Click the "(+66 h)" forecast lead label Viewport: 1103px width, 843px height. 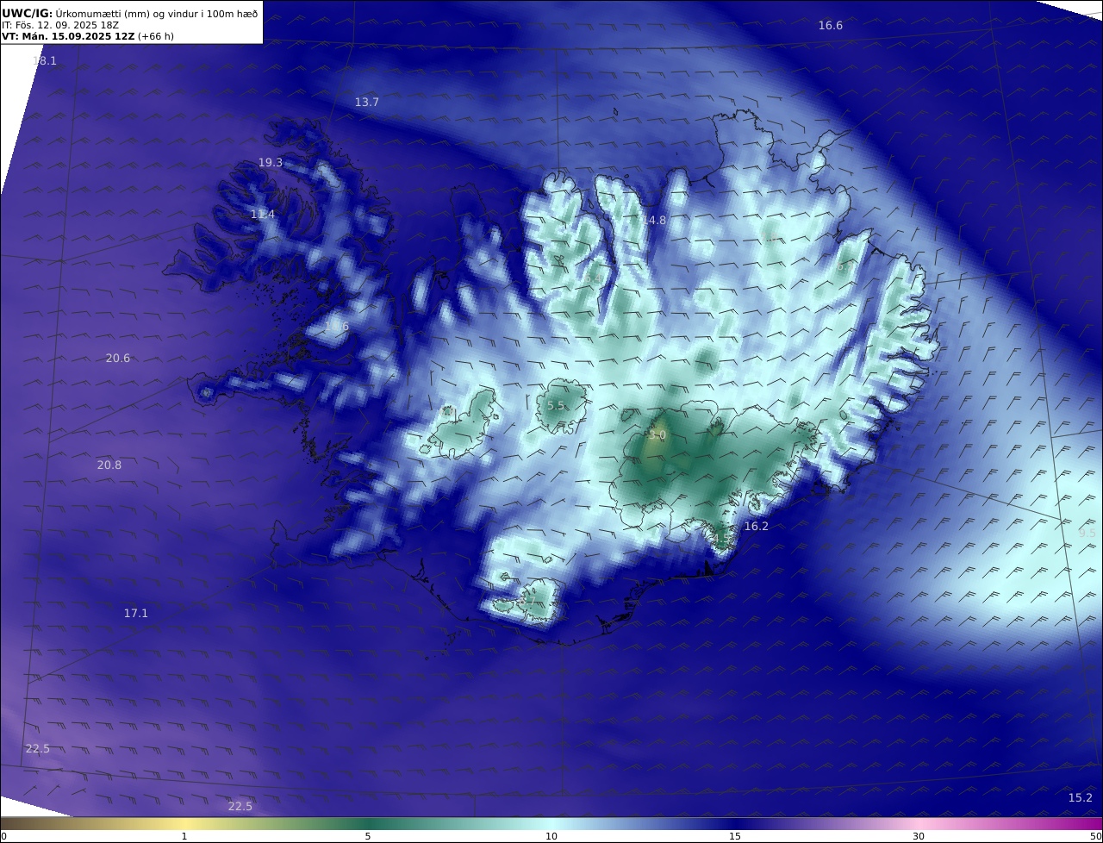pos(156,36)
